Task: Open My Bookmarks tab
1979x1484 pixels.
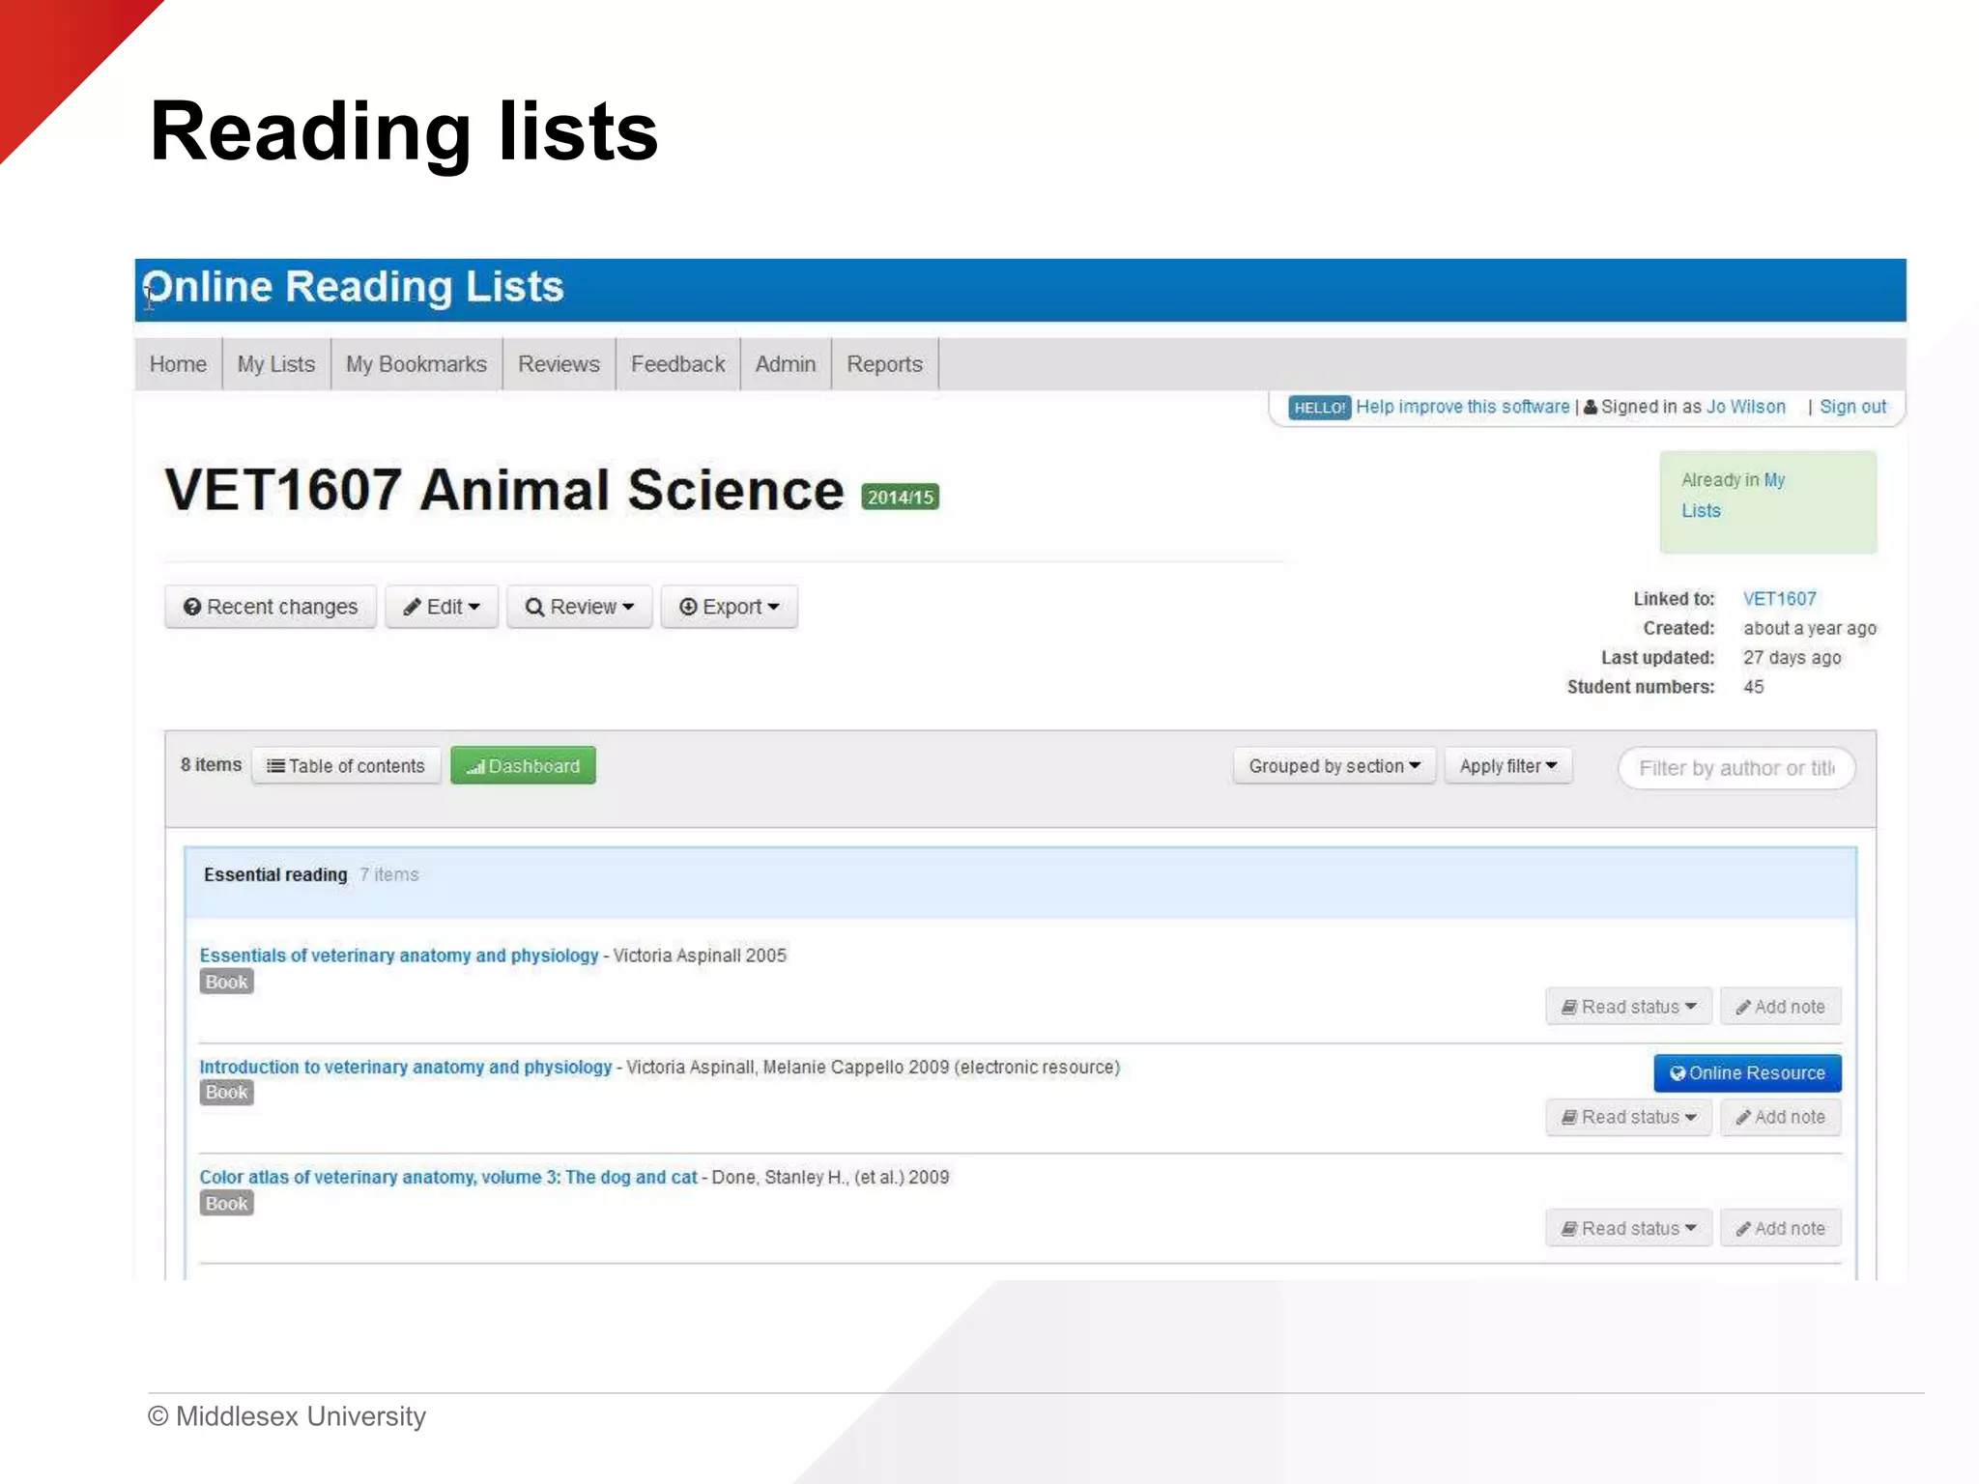Action: (416, 364)
